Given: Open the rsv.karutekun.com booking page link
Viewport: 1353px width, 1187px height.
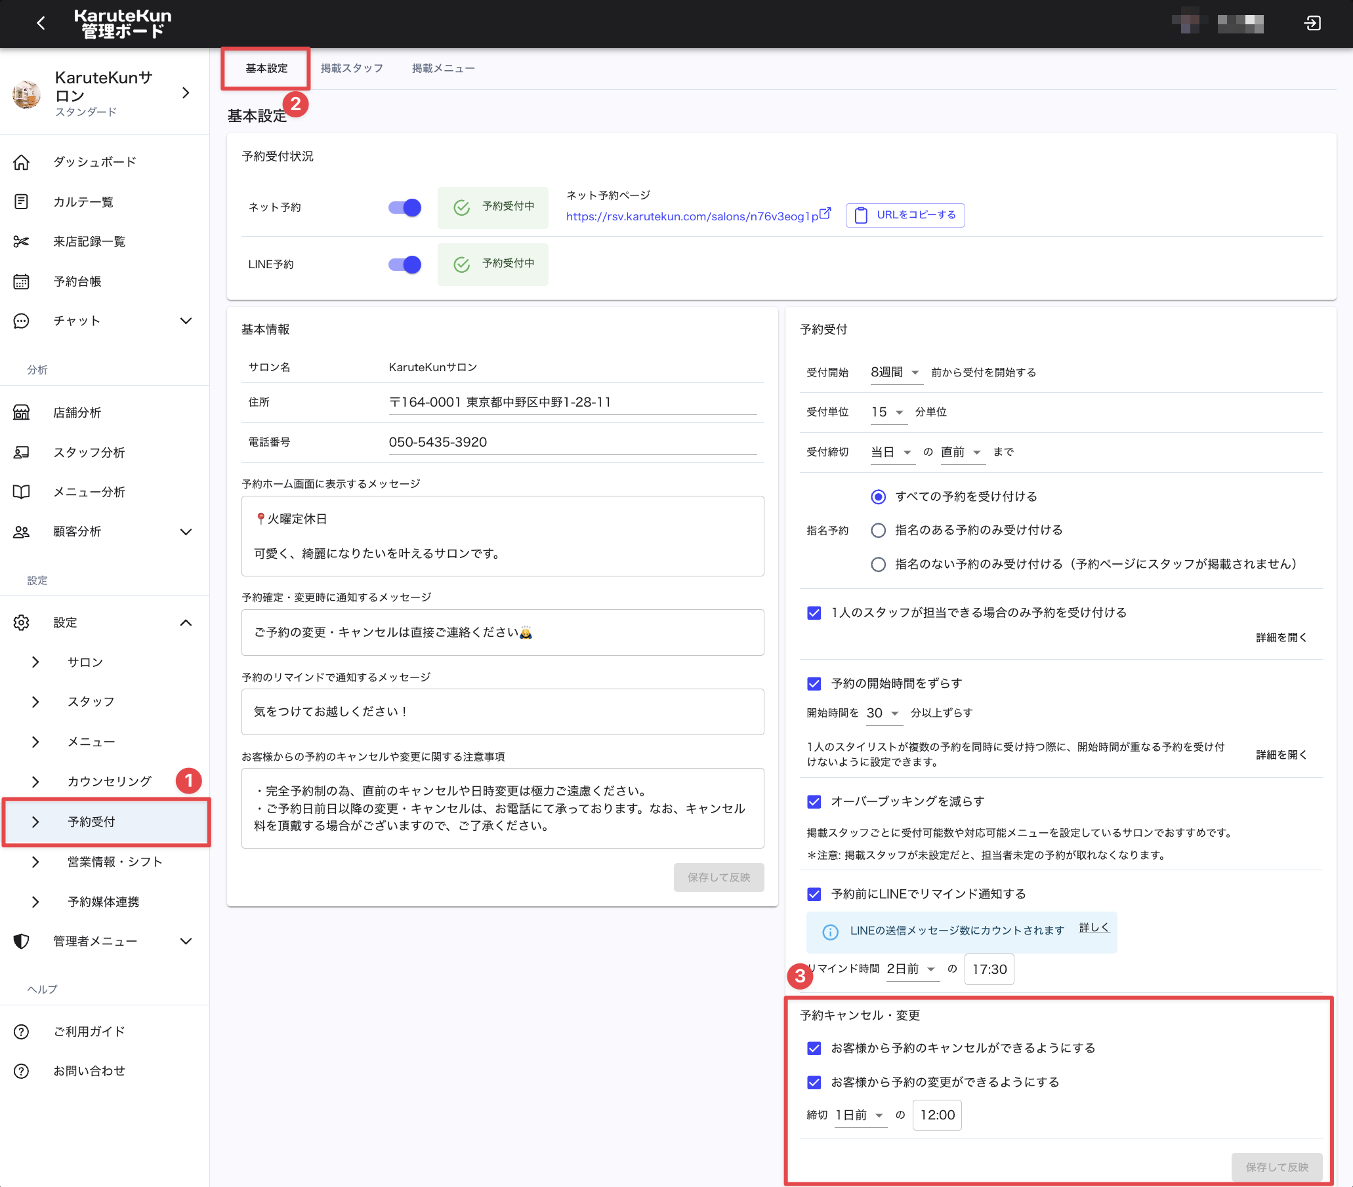Looking at the screenshot, I should pyautogui.click(x=692, y=217).
